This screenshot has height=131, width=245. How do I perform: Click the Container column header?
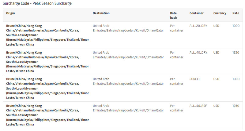point(196,13)
